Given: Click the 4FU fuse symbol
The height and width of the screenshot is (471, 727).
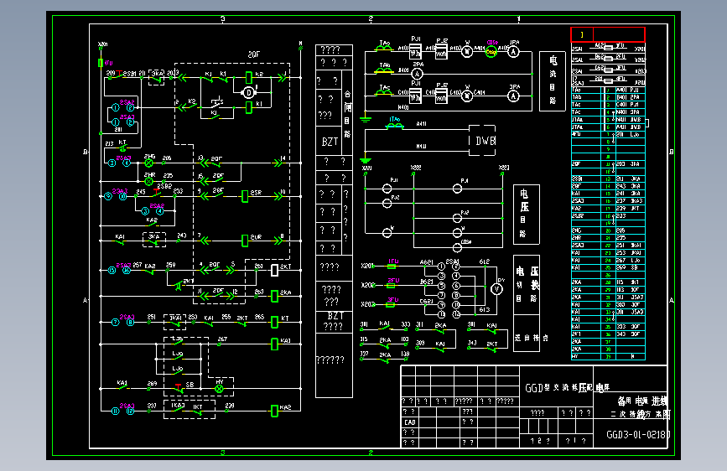Looking at the screenshot, I should point(101,63).
